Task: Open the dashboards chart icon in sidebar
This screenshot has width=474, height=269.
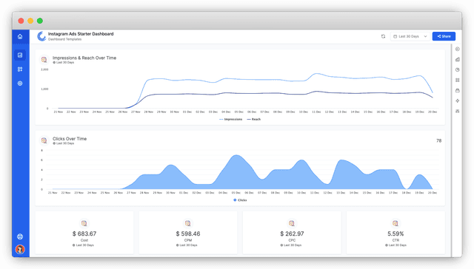Action: pos(20,55)
